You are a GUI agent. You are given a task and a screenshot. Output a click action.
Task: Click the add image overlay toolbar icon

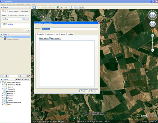(50, 7)
